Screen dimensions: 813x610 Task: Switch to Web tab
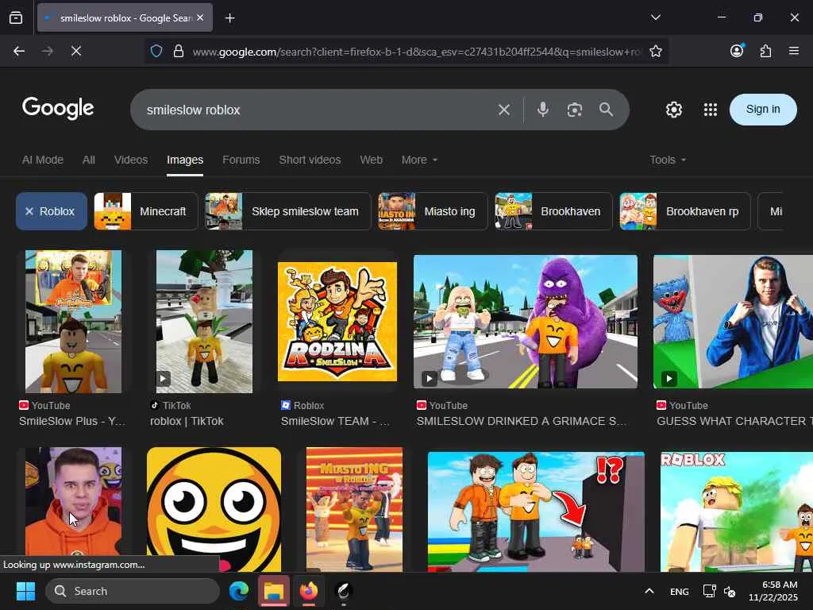pos(372,160)
